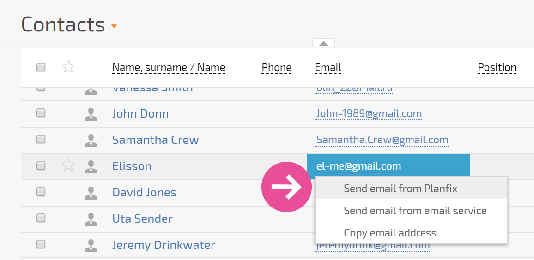
Task: Open the Uta Sender contact
Action: 142,219
